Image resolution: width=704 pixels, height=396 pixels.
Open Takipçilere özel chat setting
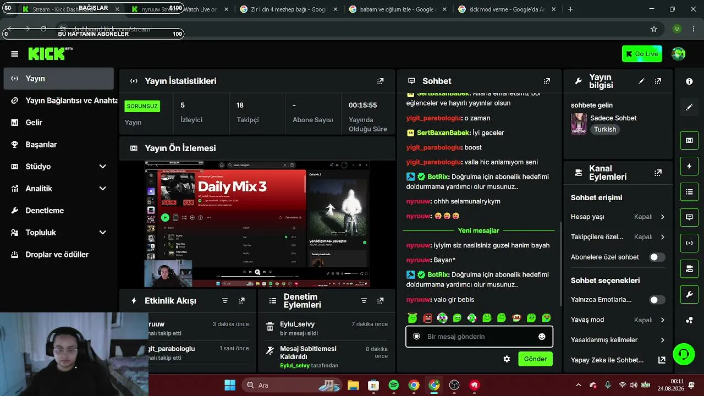(618, 237)
